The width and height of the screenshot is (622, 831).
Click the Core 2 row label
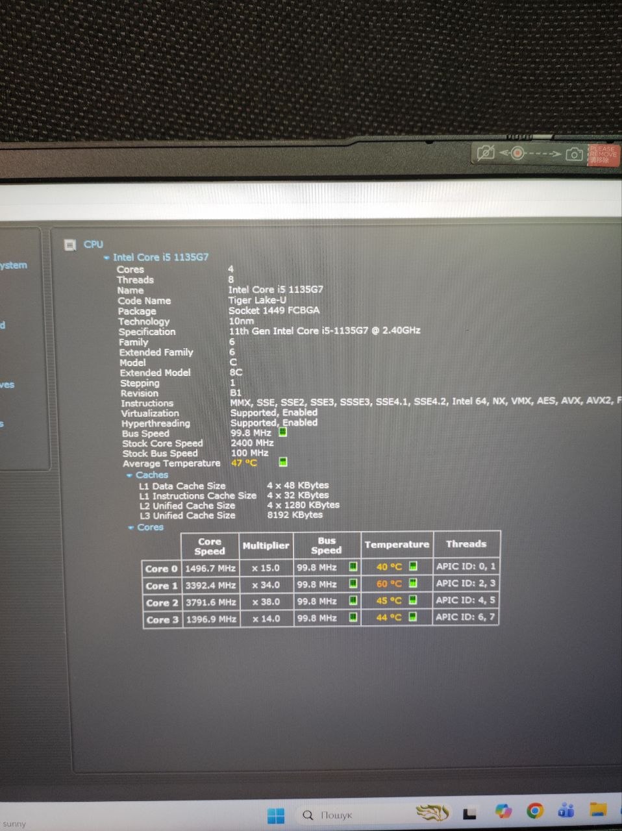(x=162, y=602)
